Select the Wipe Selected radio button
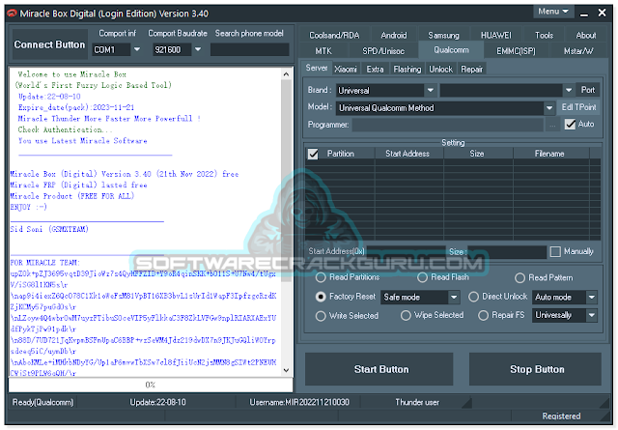 (x=406, y=316)
